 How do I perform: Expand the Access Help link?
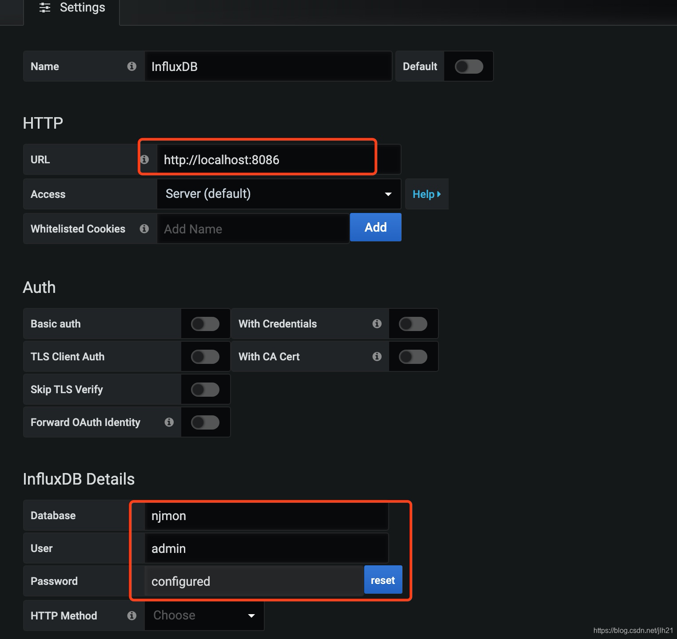(x=426, y=194)
